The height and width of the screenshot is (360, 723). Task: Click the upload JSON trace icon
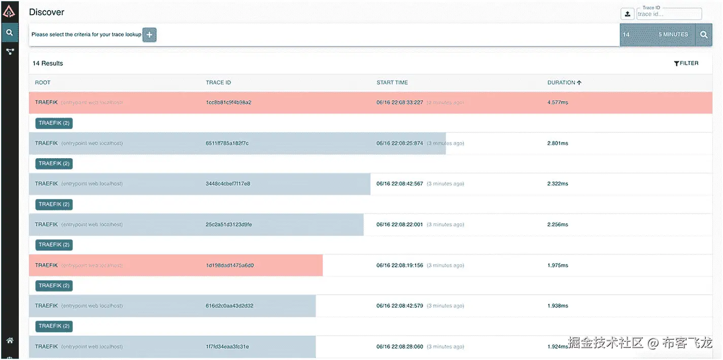click(628, 14)
